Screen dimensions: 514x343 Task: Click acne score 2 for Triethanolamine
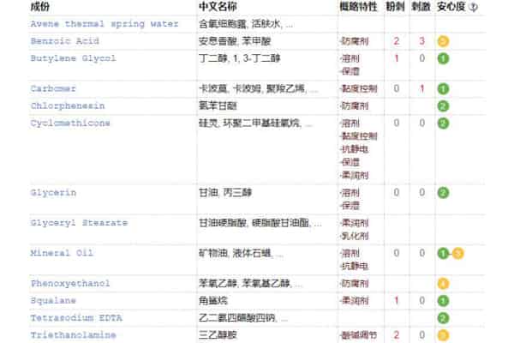pyautogui.click(x=397, y=335)
